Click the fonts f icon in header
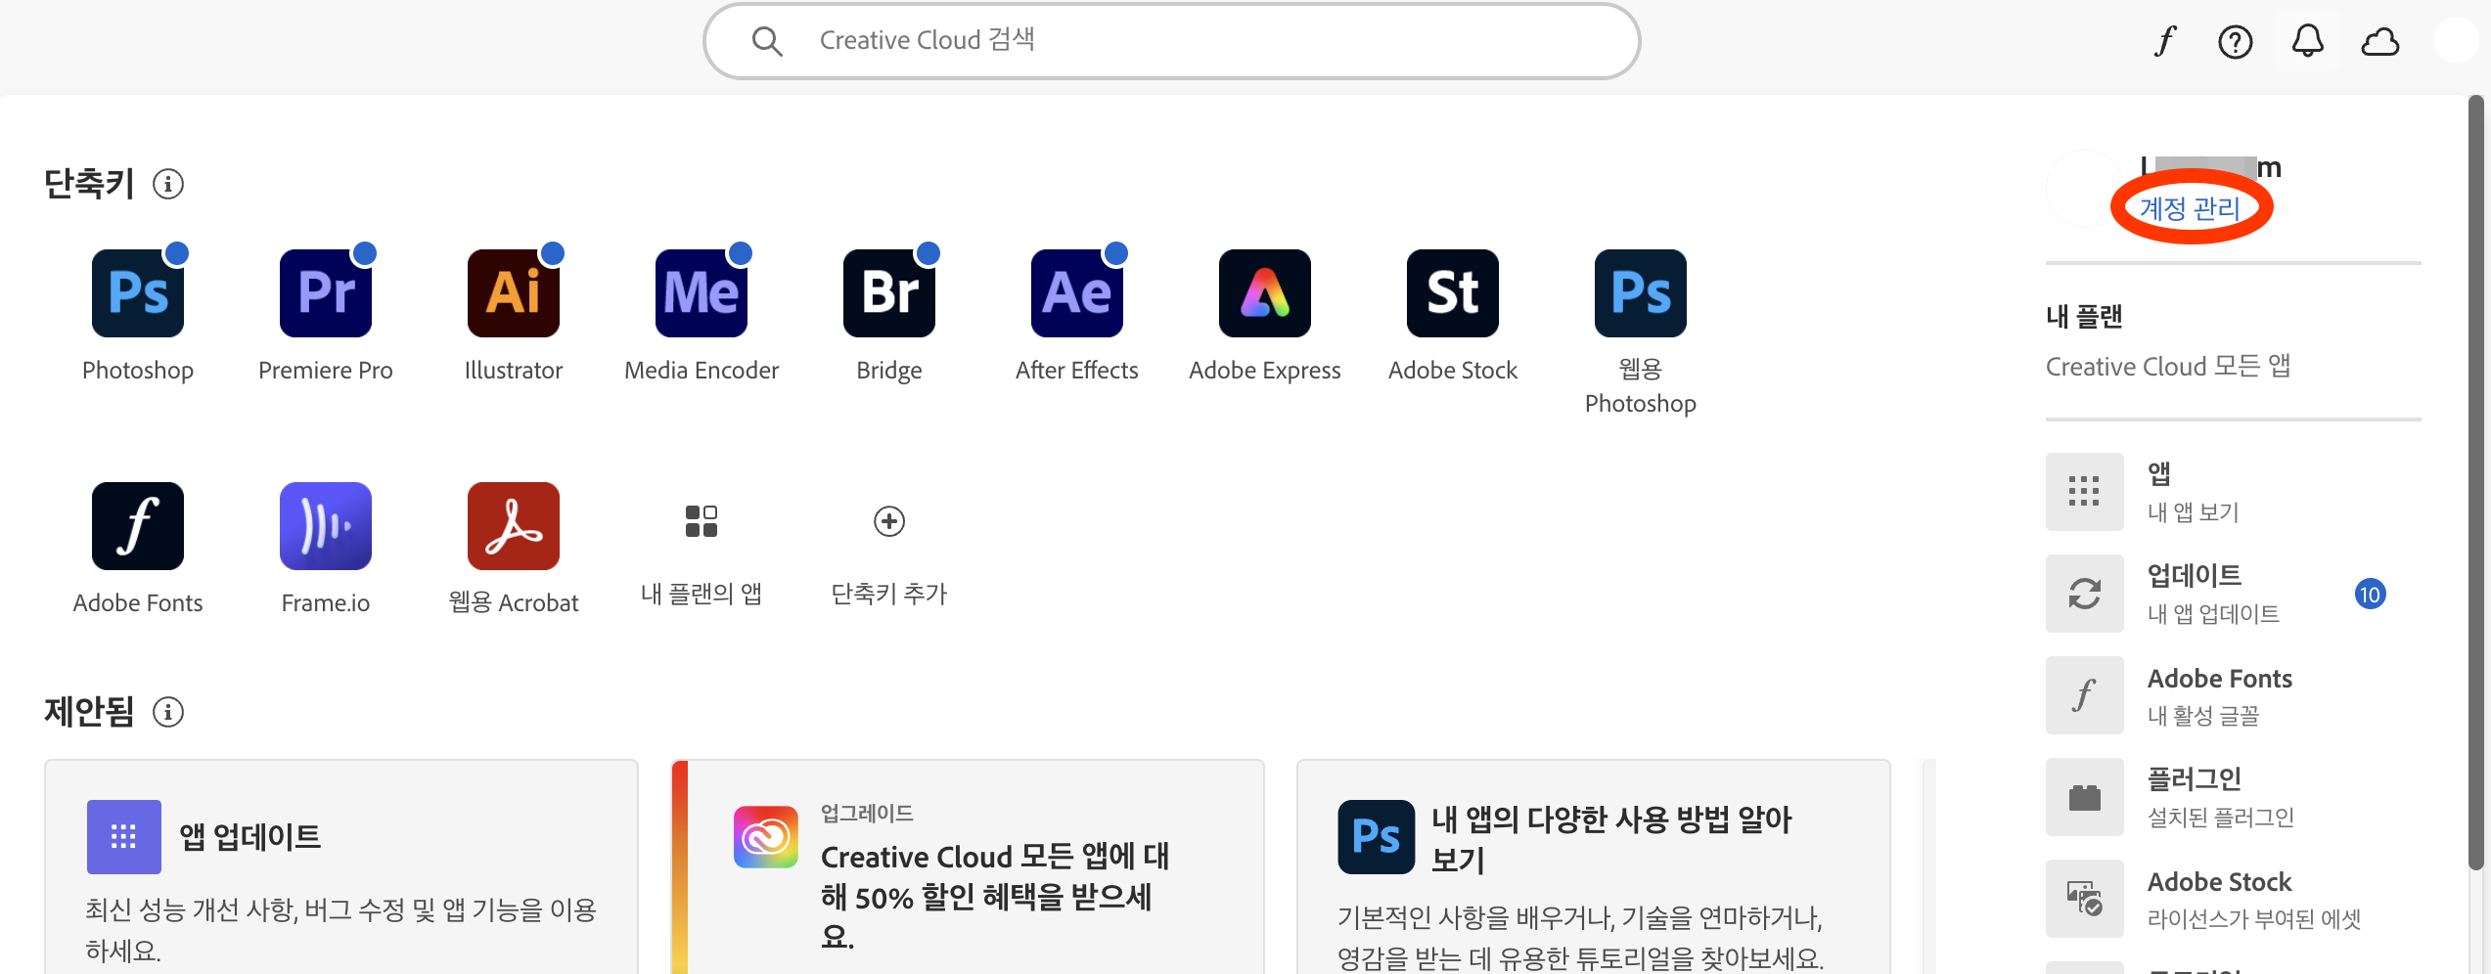This screenshot has width=2491, height=974. [2165, 41]
